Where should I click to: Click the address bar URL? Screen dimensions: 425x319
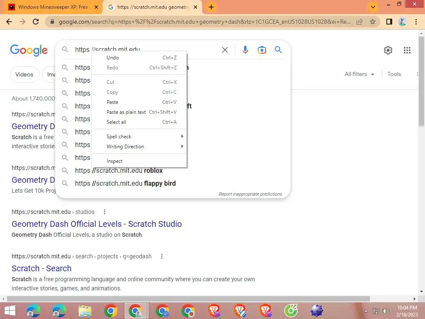click(205, 22)
